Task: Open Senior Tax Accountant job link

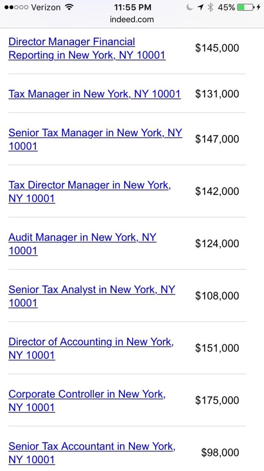Action: pos(92,453)
